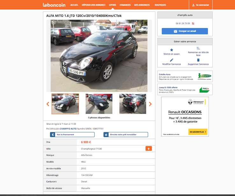
Task: Select the OFFRES tab
Action: click(112, 5)
